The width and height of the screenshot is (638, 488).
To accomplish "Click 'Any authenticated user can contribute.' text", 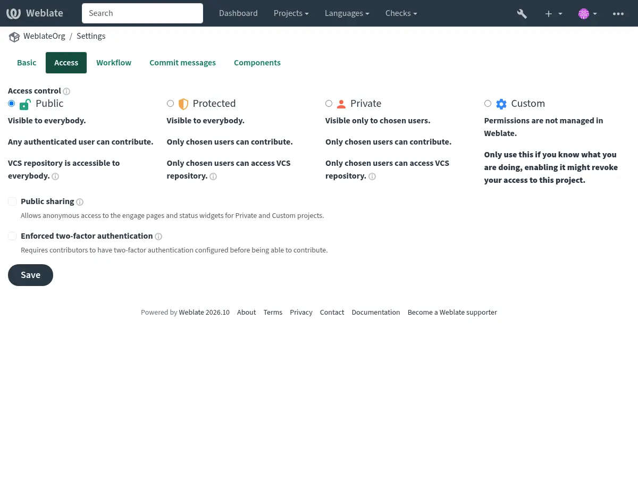I will click(x=81, y=142).
